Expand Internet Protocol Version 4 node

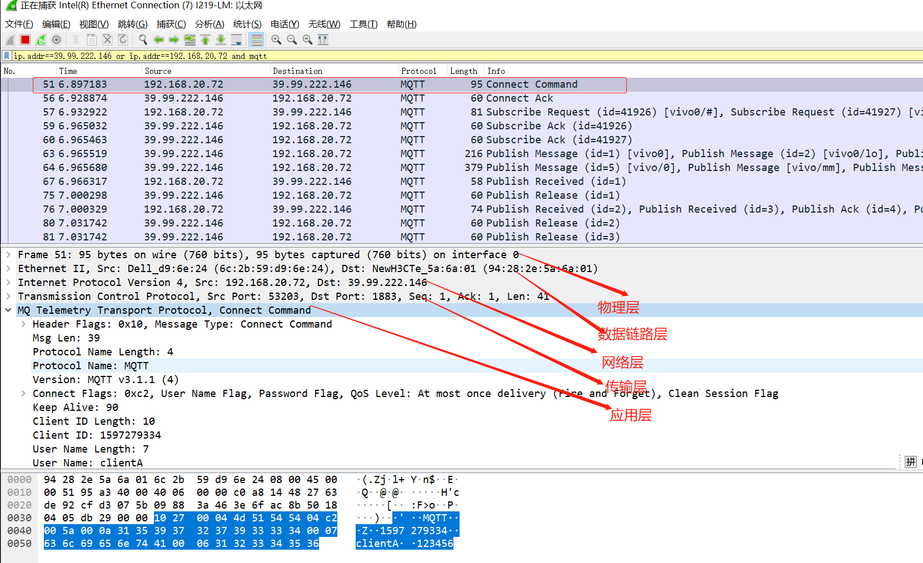(x=8, y=282)
